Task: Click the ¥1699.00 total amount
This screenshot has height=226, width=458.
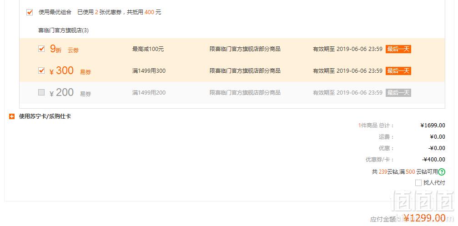Action: tap(433, 126)
